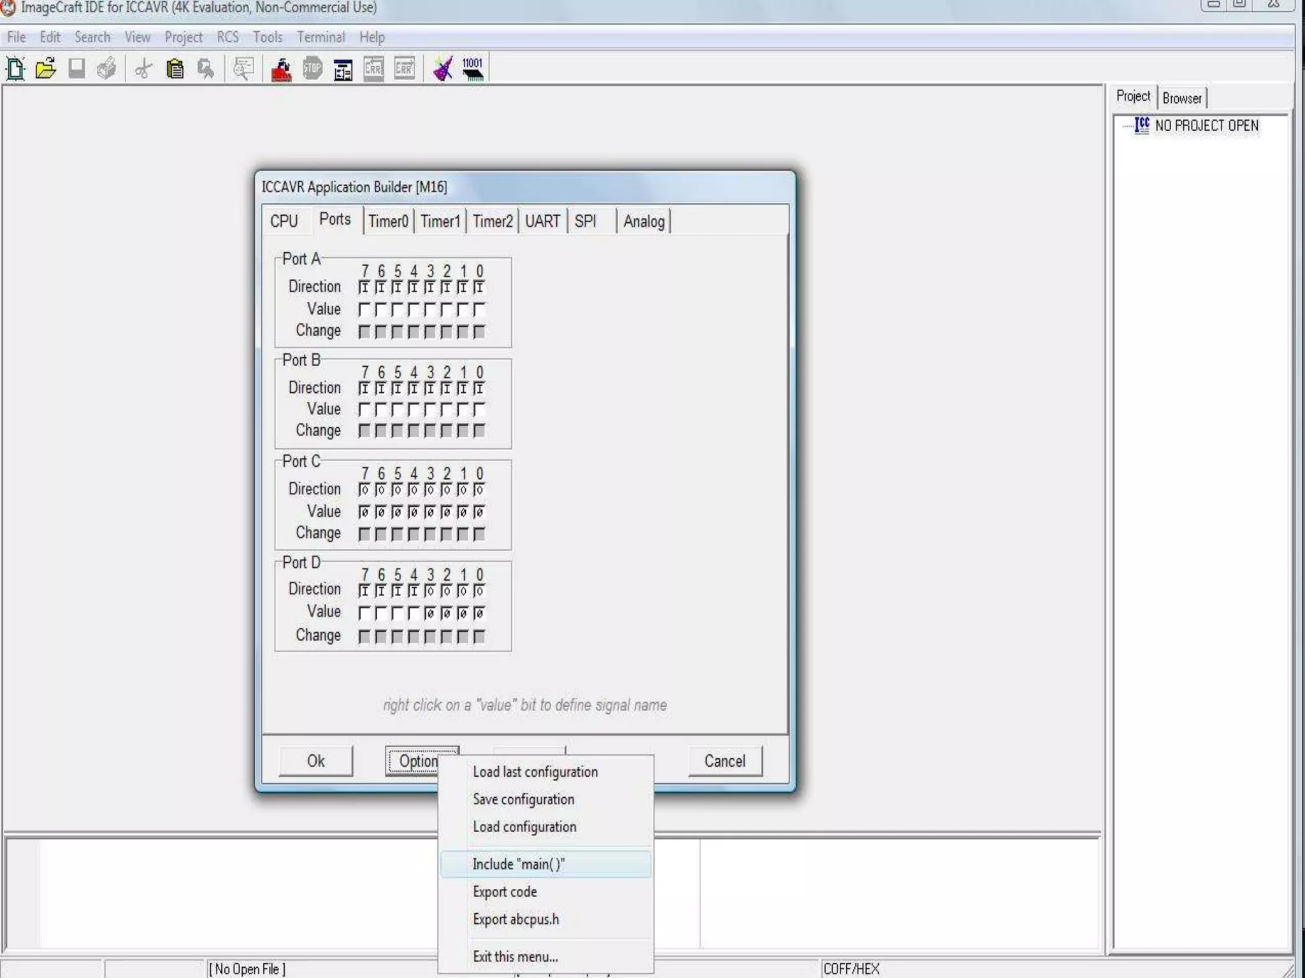Screen dimensions: 1305x978
Task: Click the Find magnifier icon
Action: point(243,69)
